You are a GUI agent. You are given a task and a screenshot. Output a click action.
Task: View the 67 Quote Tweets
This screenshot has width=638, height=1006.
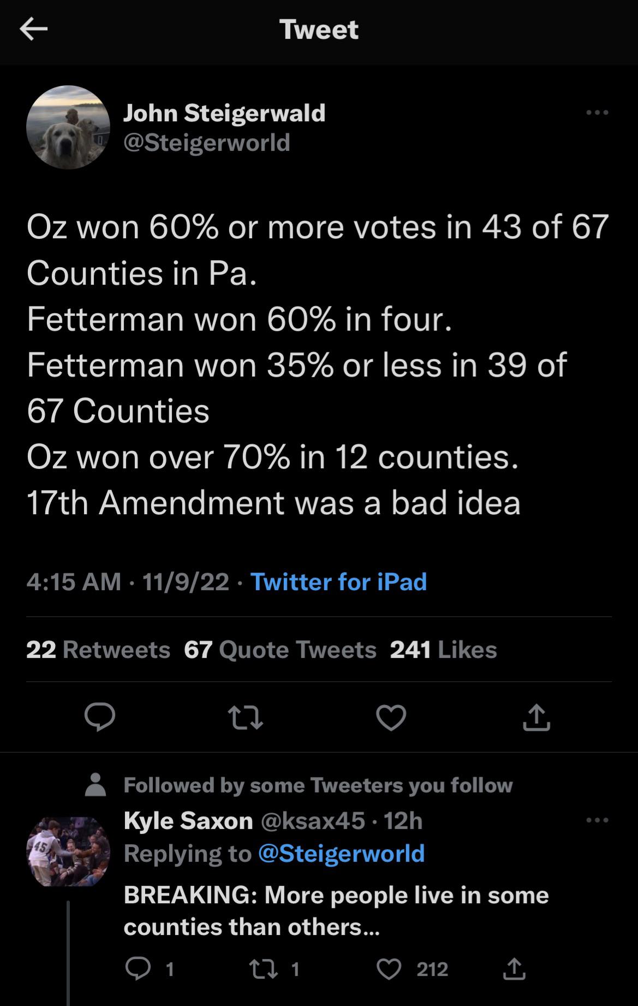[280, 650]
